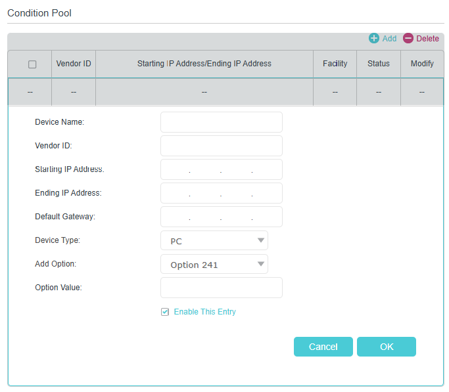The image size is (449, 392).
Task: Click the Enable This Entry label
Action: [x=204, y=312]
